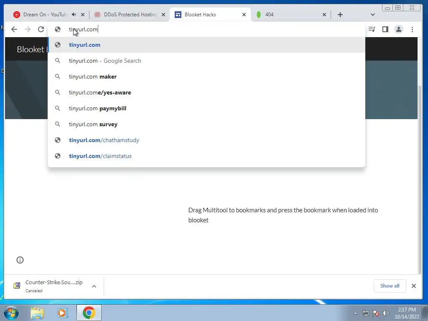Click the Drag Multitool instruction text
Viewport: 428px width, 321px height.
click(x=283, y=215)
